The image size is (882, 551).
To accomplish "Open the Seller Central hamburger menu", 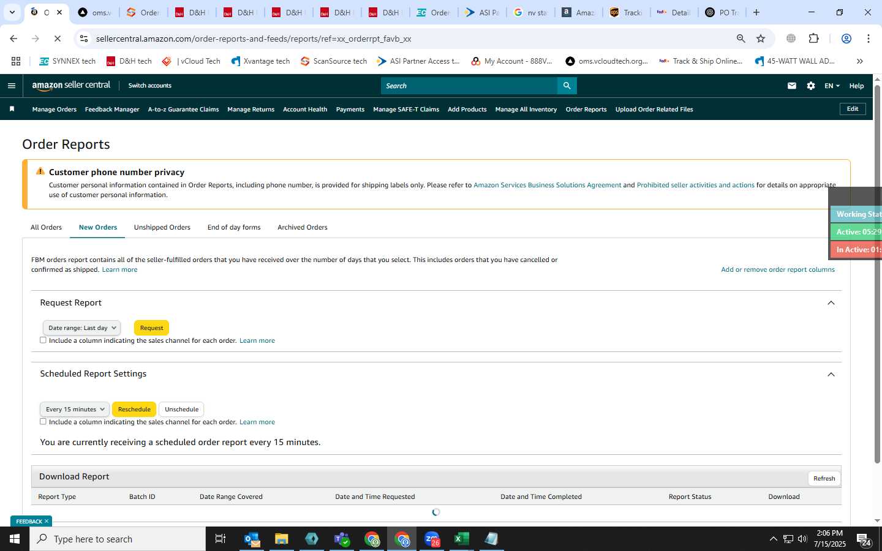I will [11, 86].
